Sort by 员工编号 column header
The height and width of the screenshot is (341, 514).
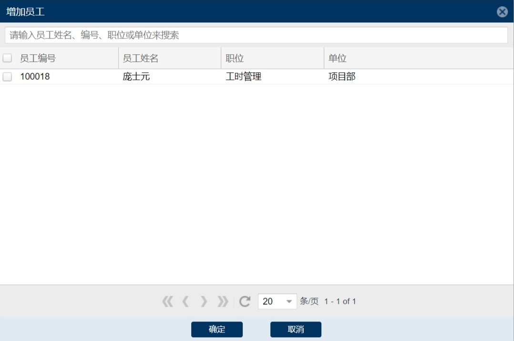click(38, 58)
